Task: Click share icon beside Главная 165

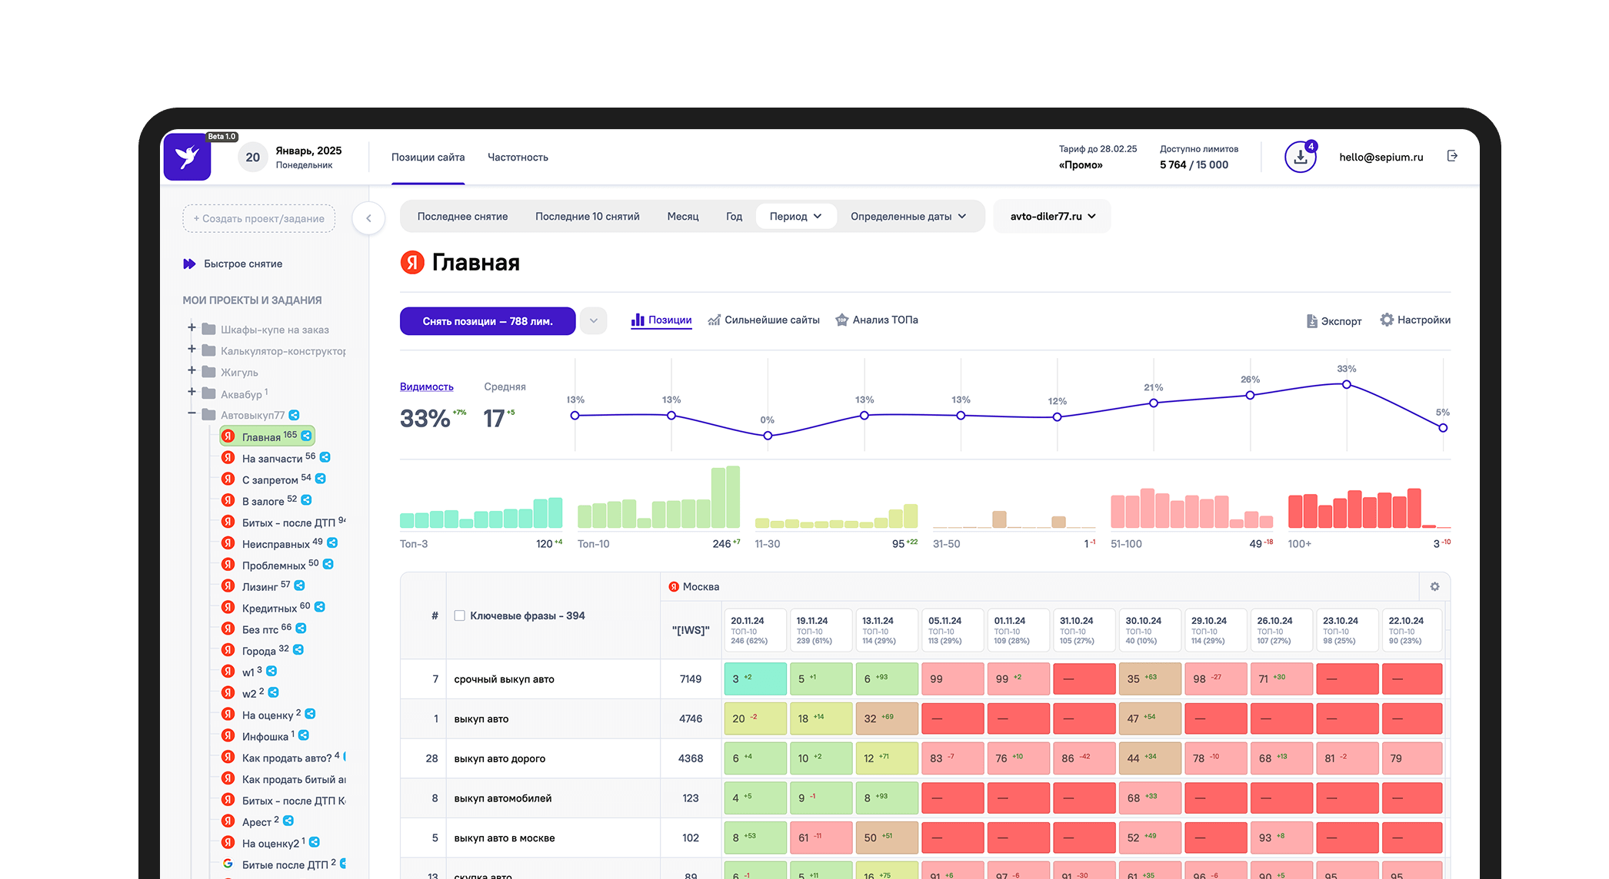Action: [306, 436]
